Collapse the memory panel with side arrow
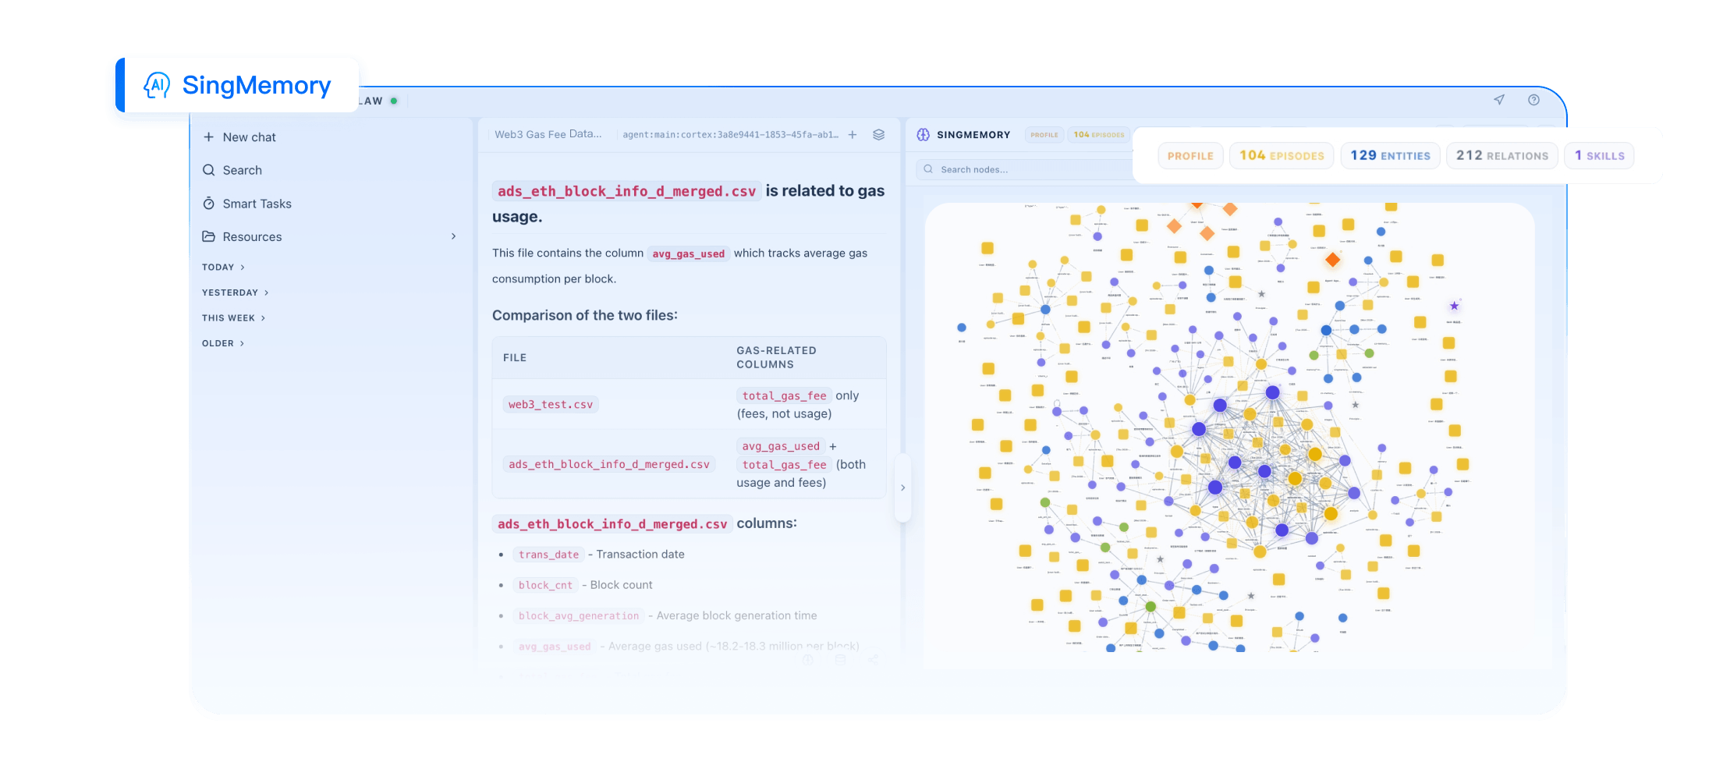Image resolution: width=1716 pixels, height=780 pixels. pos(902,487)
